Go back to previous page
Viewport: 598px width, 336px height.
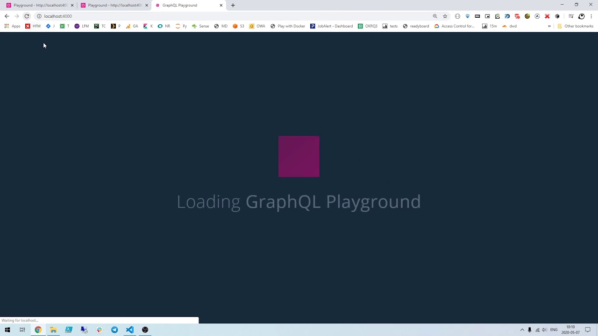[7, 16]
